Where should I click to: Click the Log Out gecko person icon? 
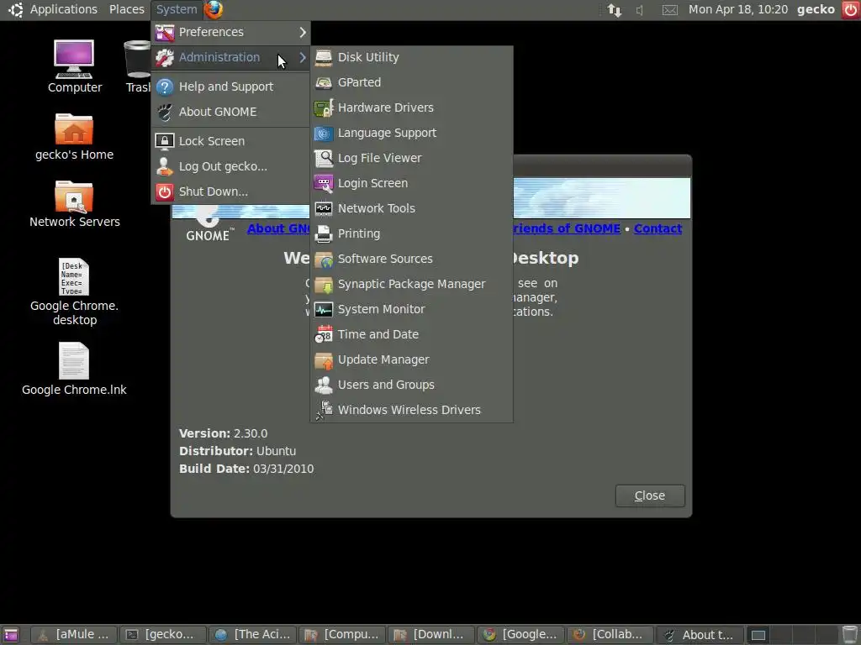[164, 166]
